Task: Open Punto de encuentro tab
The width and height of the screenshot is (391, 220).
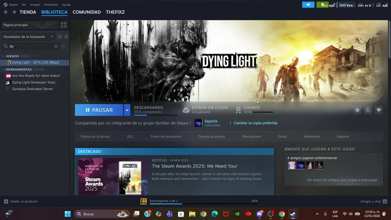Action: pyautogui.click(x=166, y=137)
